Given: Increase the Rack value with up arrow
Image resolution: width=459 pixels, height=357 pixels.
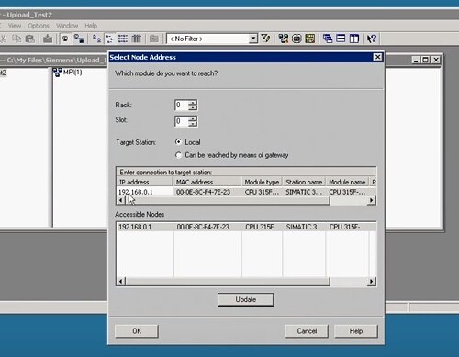Looking at the screenshot, I should point(193,102).
